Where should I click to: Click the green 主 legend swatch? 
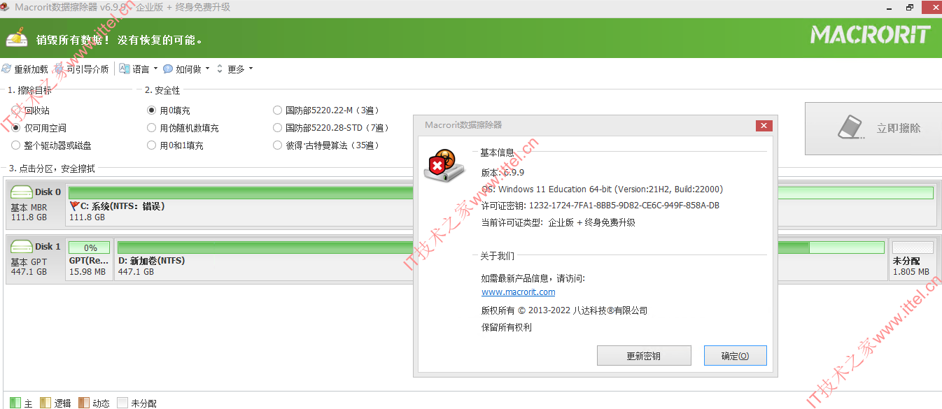(15, 403)
